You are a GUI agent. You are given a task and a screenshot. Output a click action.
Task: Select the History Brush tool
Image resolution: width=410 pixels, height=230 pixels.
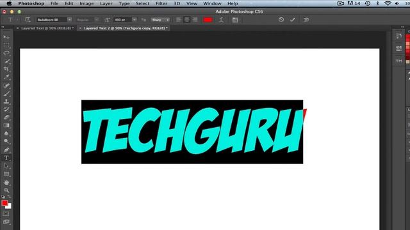tap(6, 109)
